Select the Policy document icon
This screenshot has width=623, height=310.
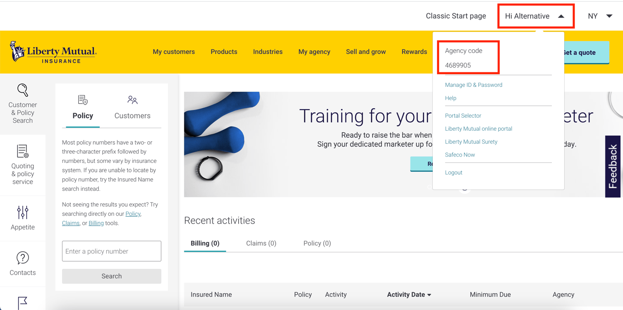click(83, 100)
